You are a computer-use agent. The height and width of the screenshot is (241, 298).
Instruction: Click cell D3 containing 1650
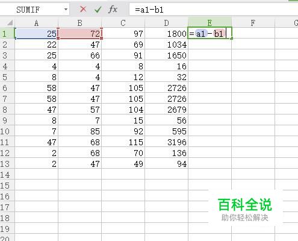[x=166, y=55]
